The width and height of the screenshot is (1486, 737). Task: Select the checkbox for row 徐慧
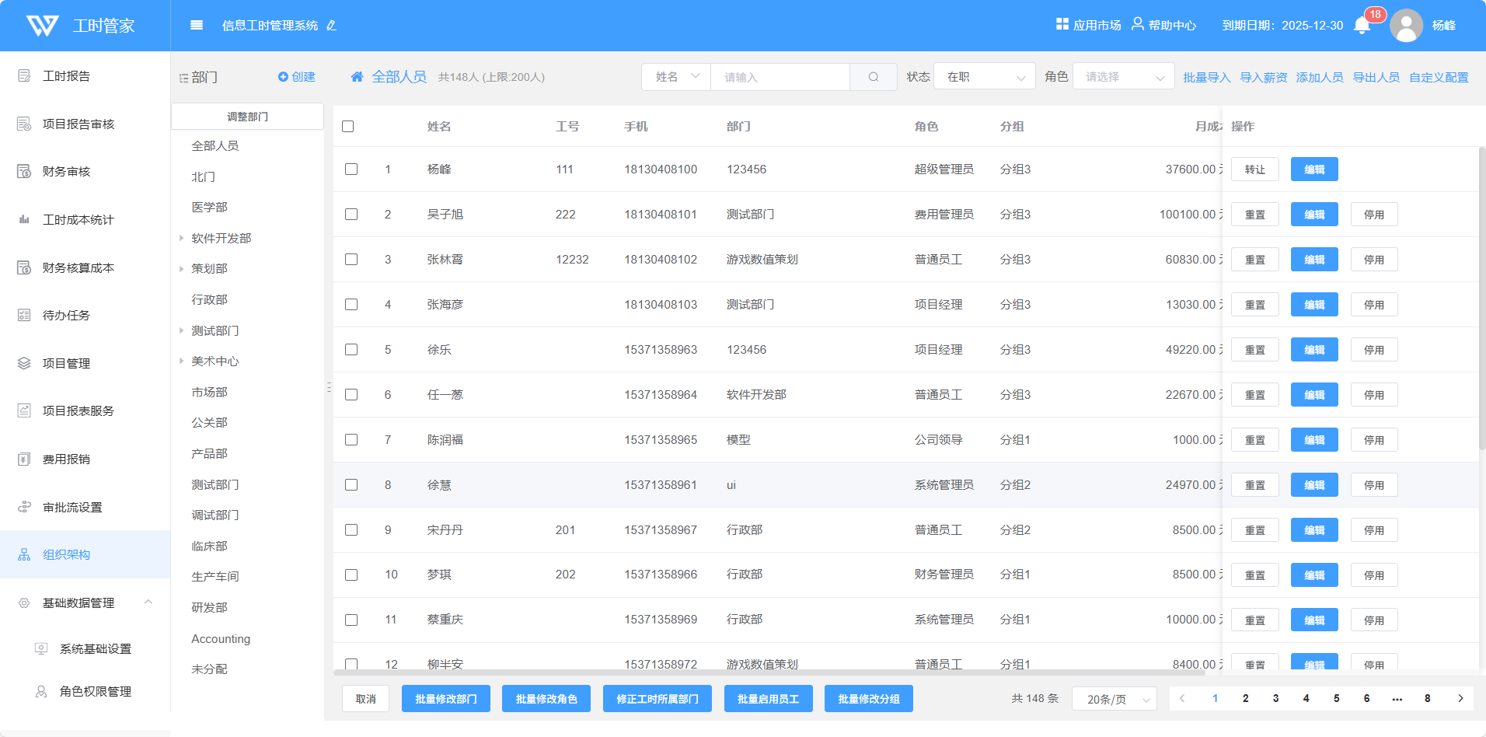tap(351, 485)
